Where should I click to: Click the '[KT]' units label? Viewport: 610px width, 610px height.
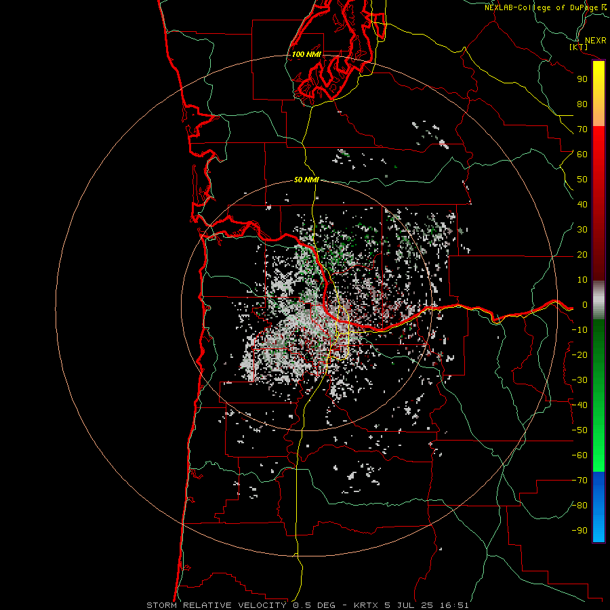click(579, 47)
